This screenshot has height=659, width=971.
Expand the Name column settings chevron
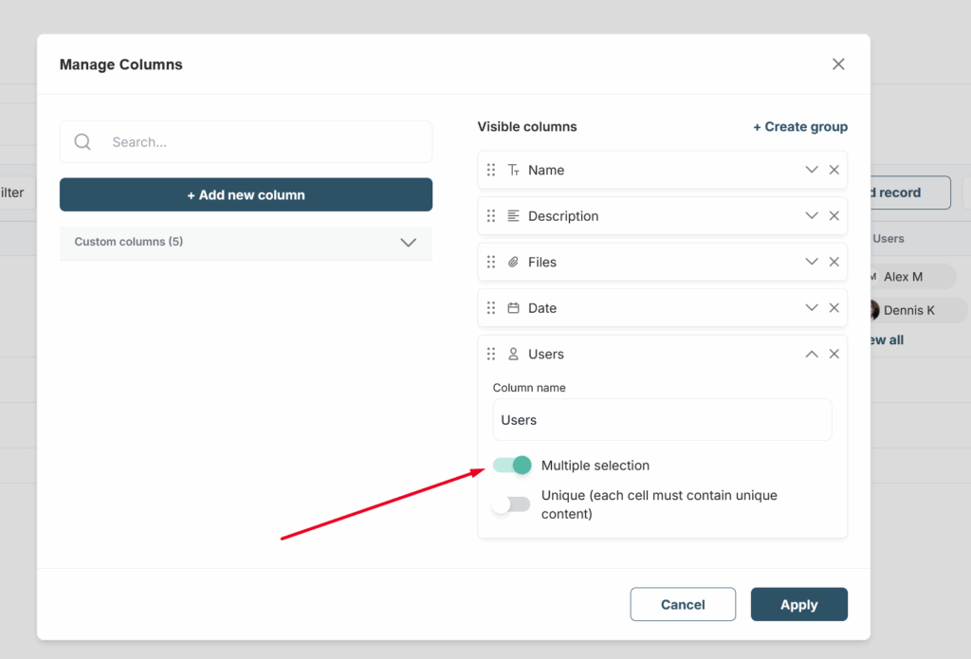[x=812, y=170]
